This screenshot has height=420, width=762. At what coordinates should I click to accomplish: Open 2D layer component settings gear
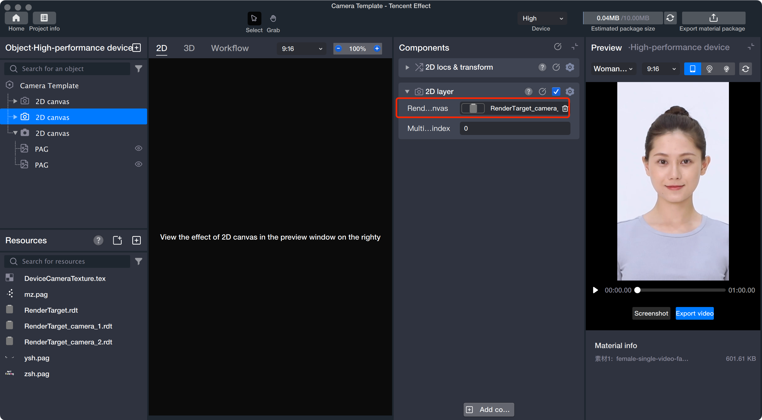point(570,92)
